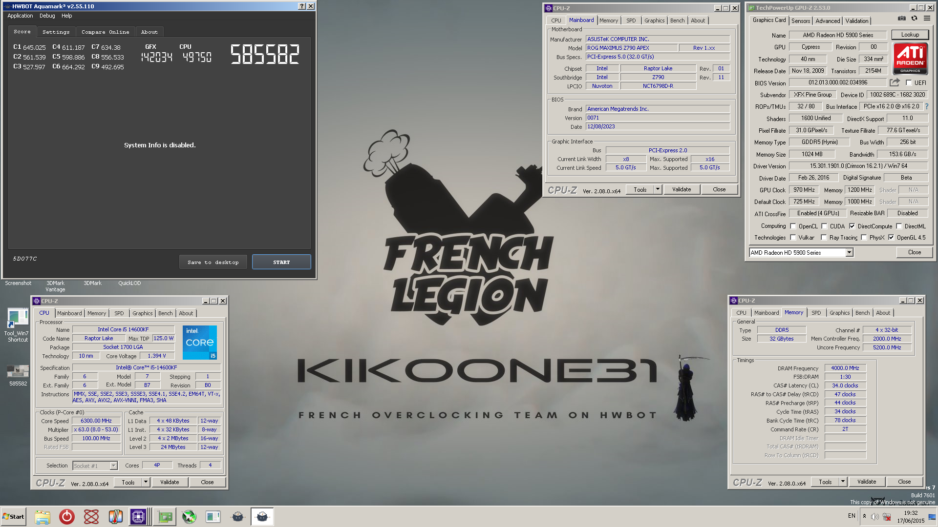Click the highlighted Aquamark gauge taskbar icon
938x527 pixels.
coord(262,517)
